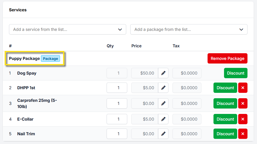Expand the "Add a package from the list" dropdown
257x144 pixels.
[185, 29]
